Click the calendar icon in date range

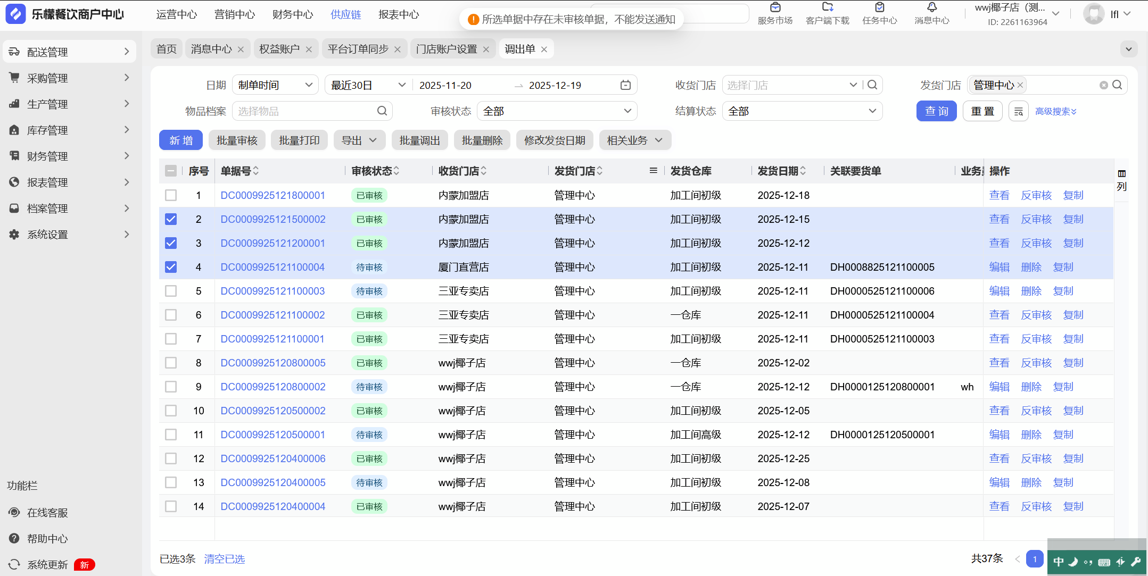coord(625,85)
